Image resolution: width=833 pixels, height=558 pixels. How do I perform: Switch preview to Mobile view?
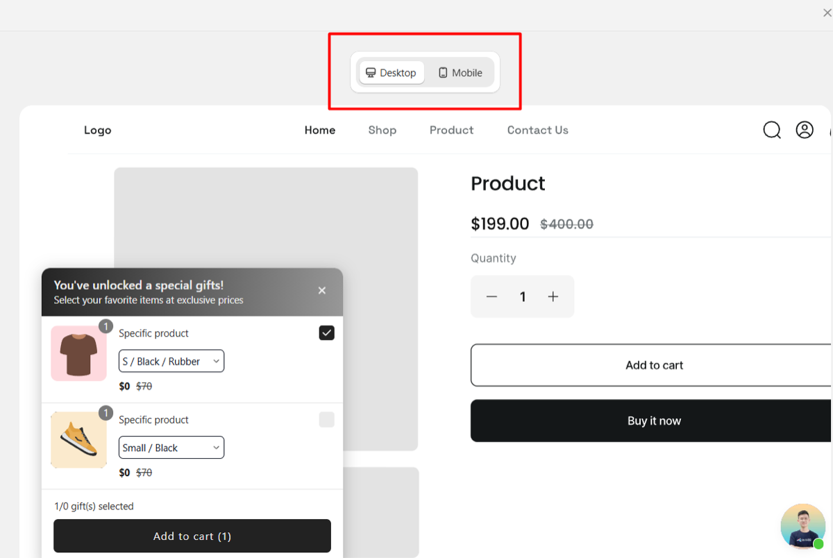460,73
